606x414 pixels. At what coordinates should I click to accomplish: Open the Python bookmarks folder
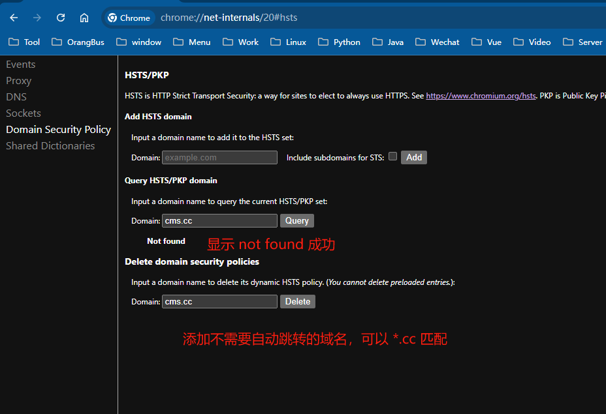point(339,42)
